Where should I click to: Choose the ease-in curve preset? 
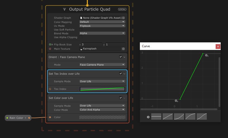click(x=179, y=116)
